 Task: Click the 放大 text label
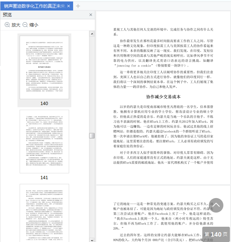click(16, 25)
